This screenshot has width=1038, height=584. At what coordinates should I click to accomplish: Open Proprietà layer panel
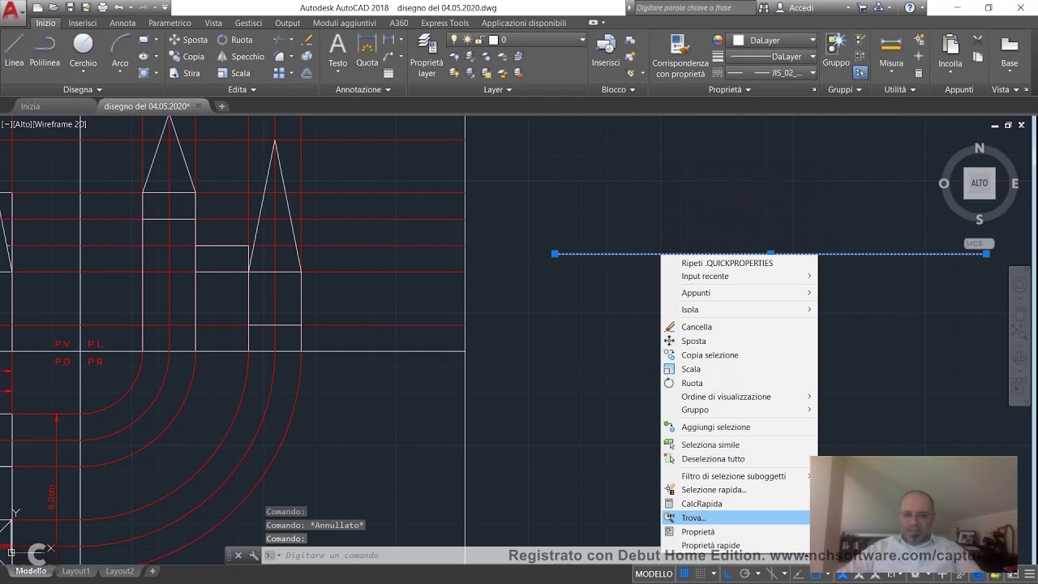(x=427, y=55)
